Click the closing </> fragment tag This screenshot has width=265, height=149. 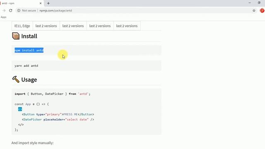point(21,125)
